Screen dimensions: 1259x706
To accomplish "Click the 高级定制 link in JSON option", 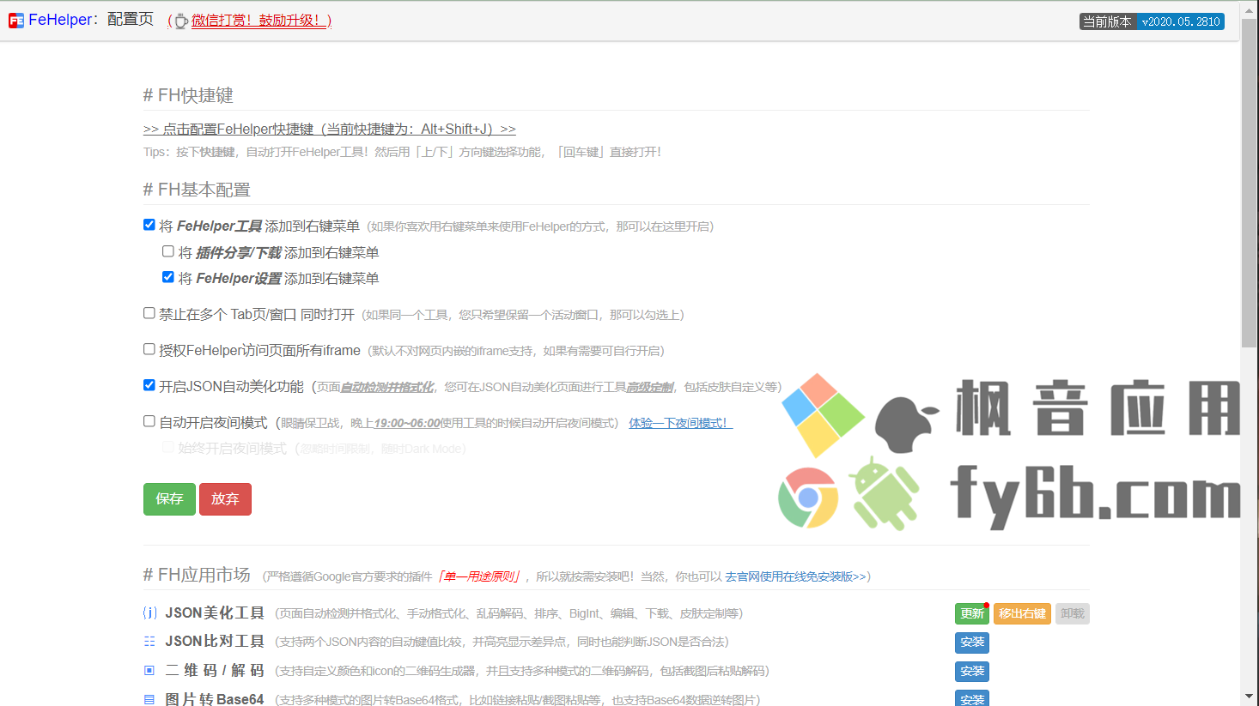I will coord(649,387).
